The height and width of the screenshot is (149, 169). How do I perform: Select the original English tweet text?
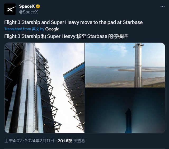click(73, 22)
